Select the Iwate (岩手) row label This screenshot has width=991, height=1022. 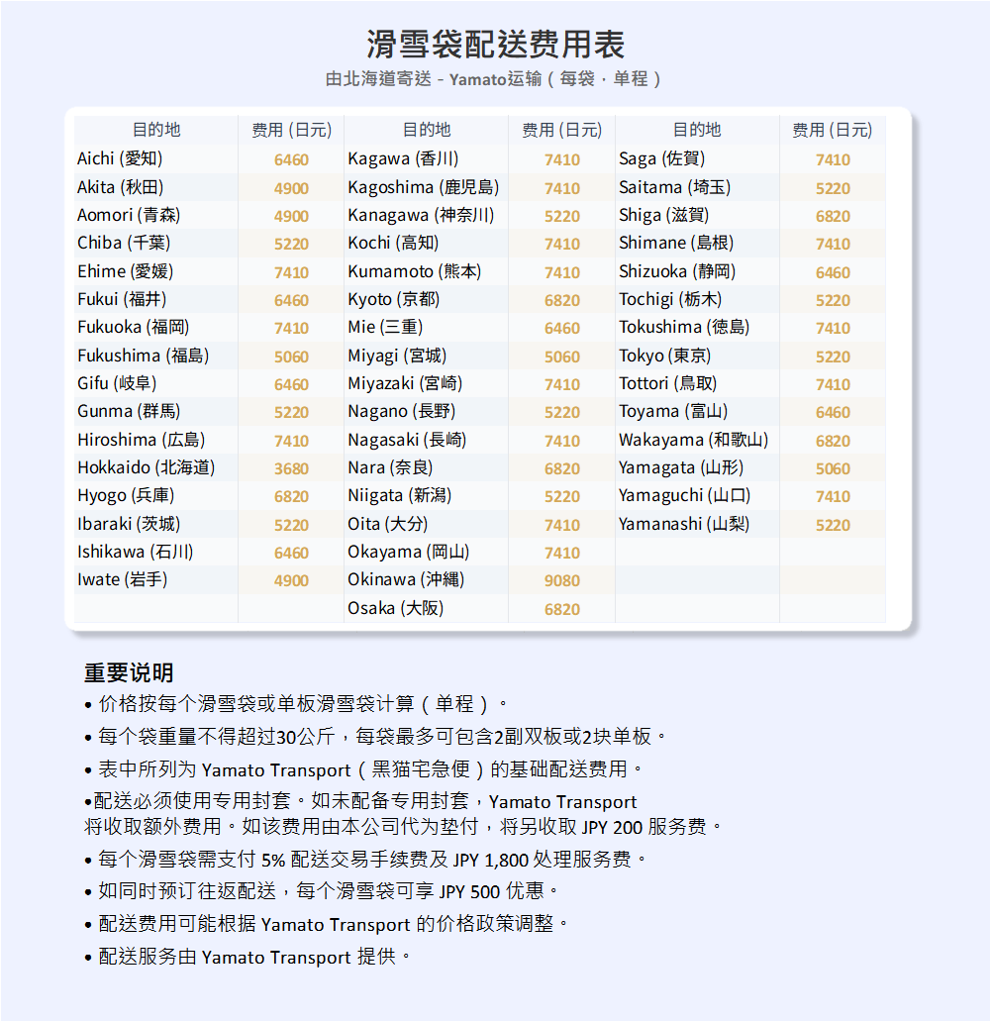coord(123,579)
